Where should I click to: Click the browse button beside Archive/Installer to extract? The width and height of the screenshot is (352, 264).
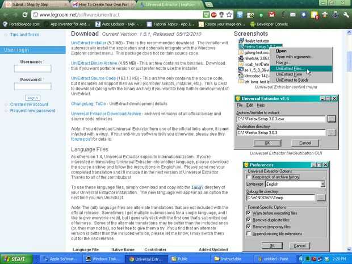click(332, 119)
